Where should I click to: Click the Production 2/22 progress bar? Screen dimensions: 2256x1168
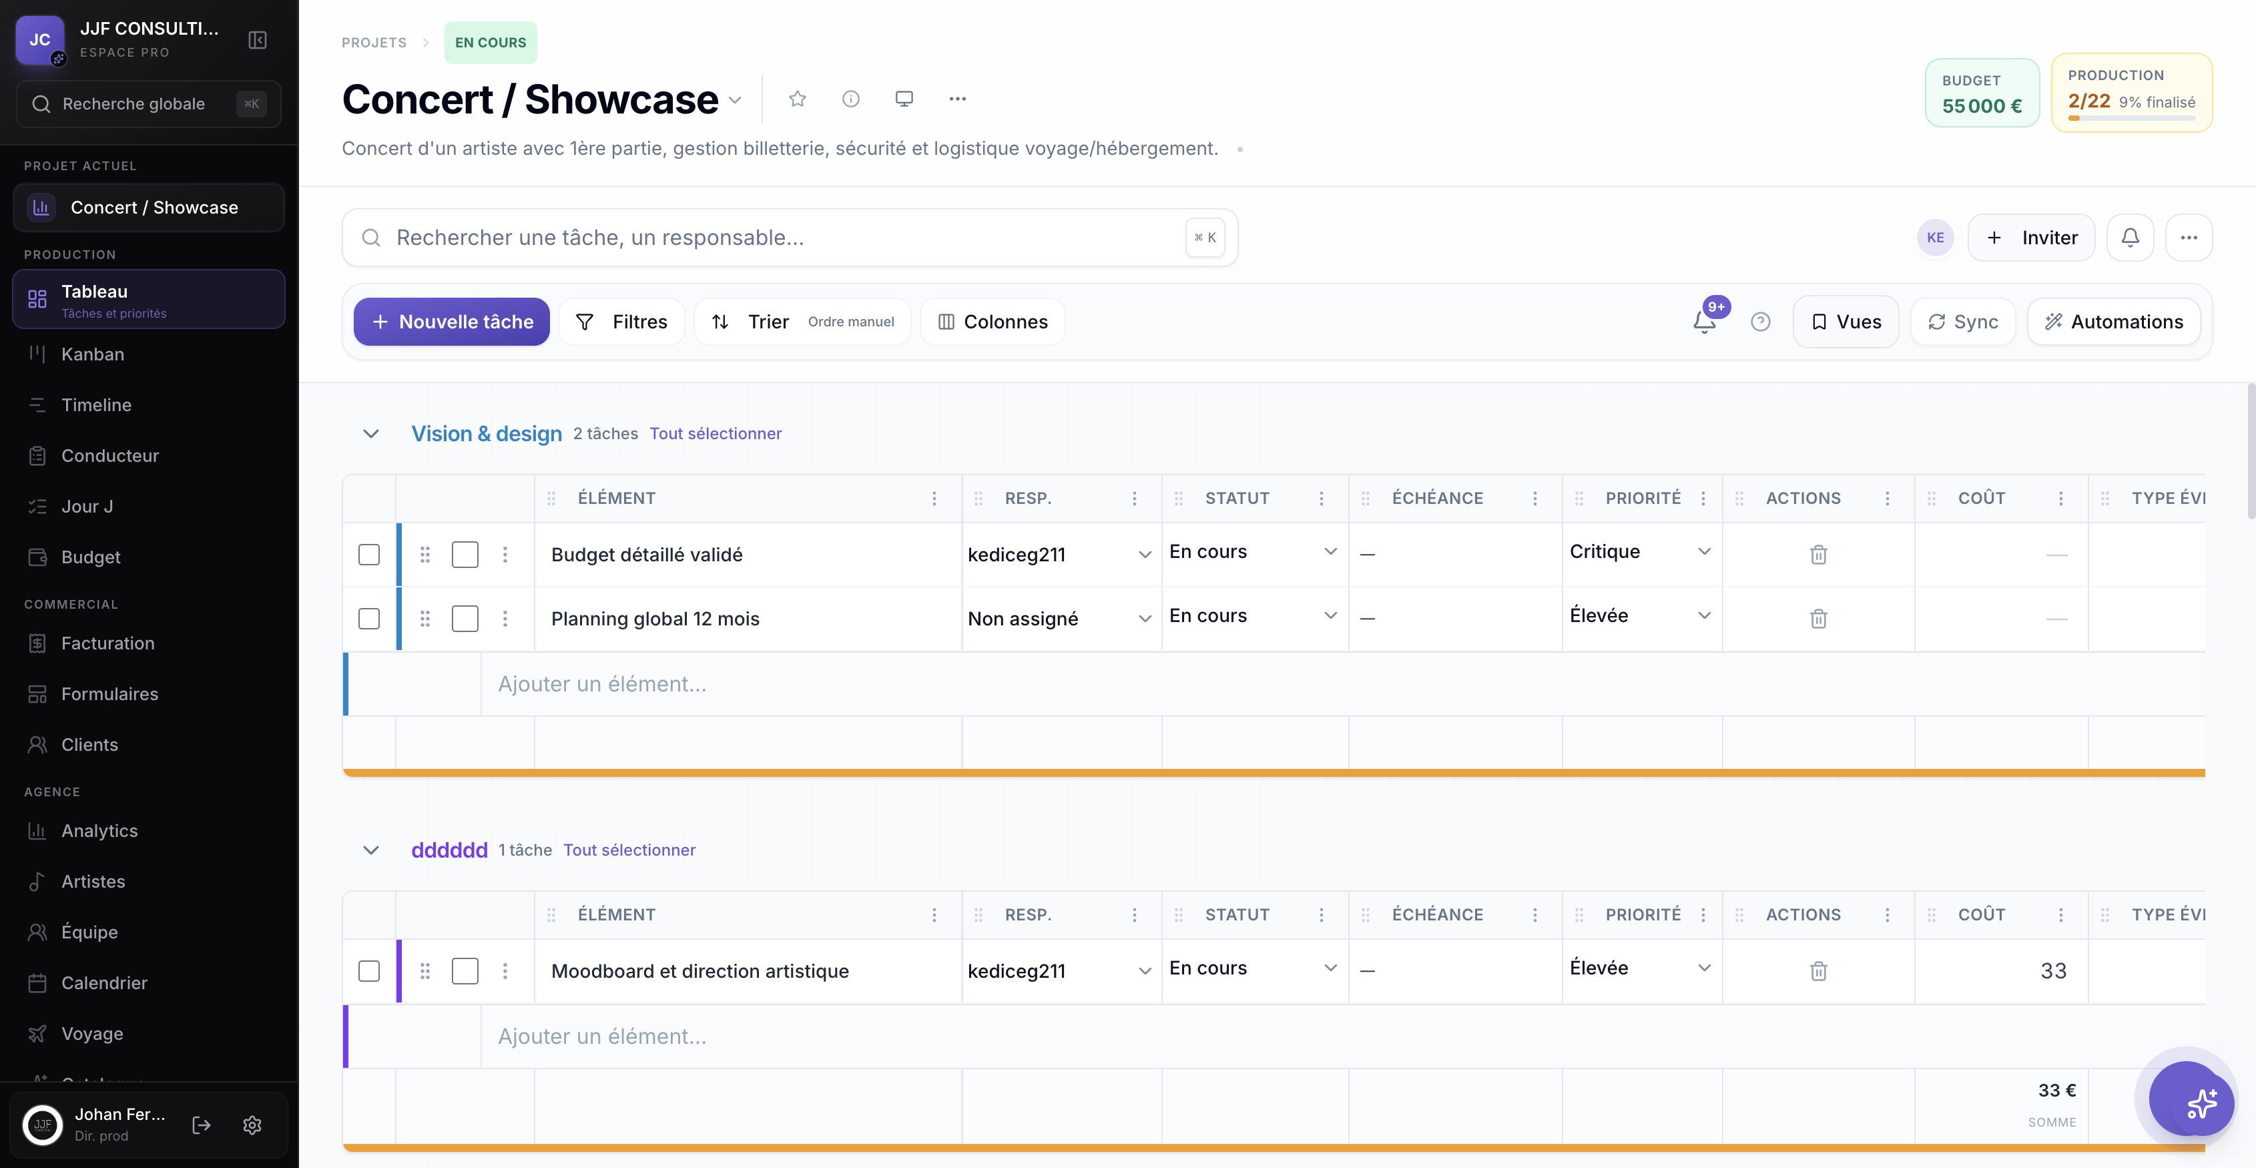point(2131,117)
